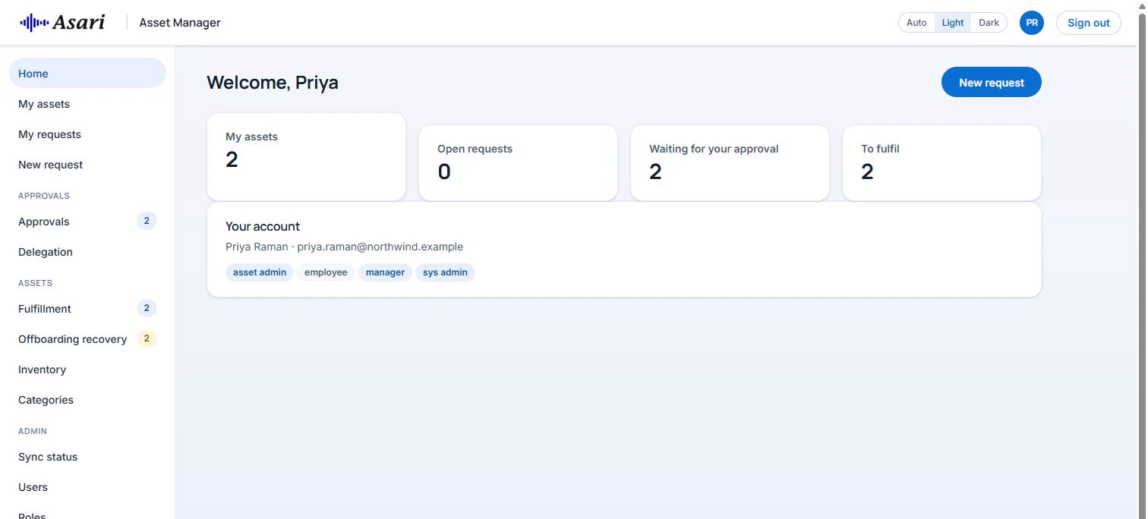
Task: Open Offboarding recovery
Action: point(87,339)
